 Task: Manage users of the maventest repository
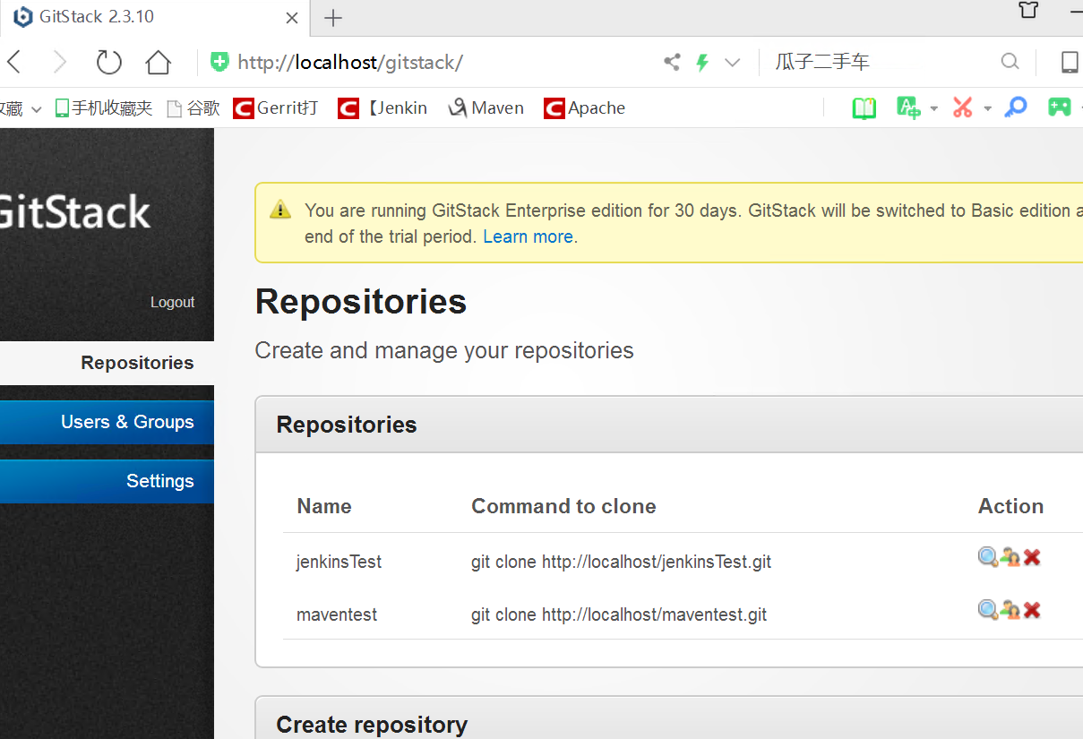pos(1010,610)
